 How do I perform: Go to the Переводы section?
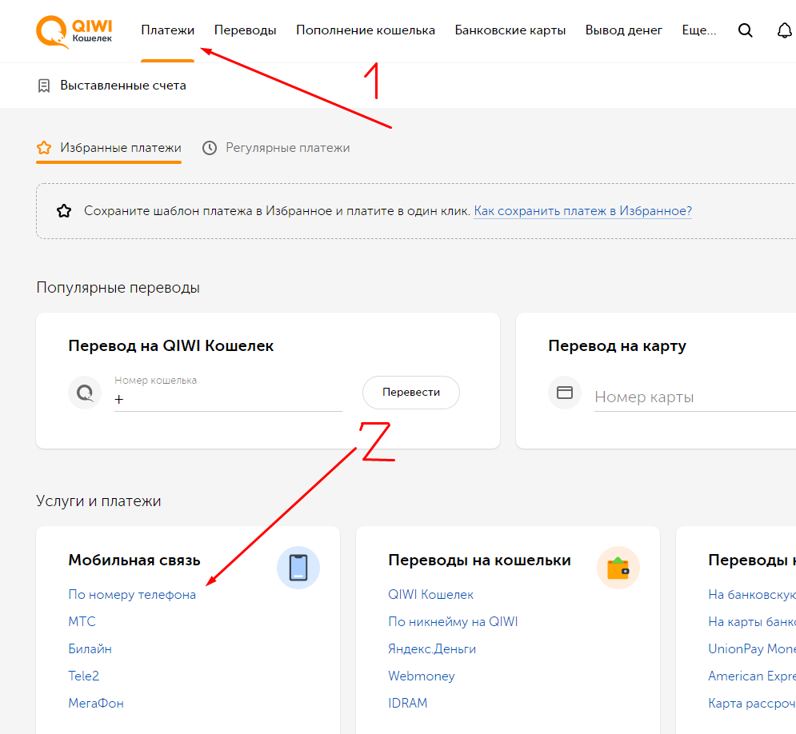coord(245,30)
